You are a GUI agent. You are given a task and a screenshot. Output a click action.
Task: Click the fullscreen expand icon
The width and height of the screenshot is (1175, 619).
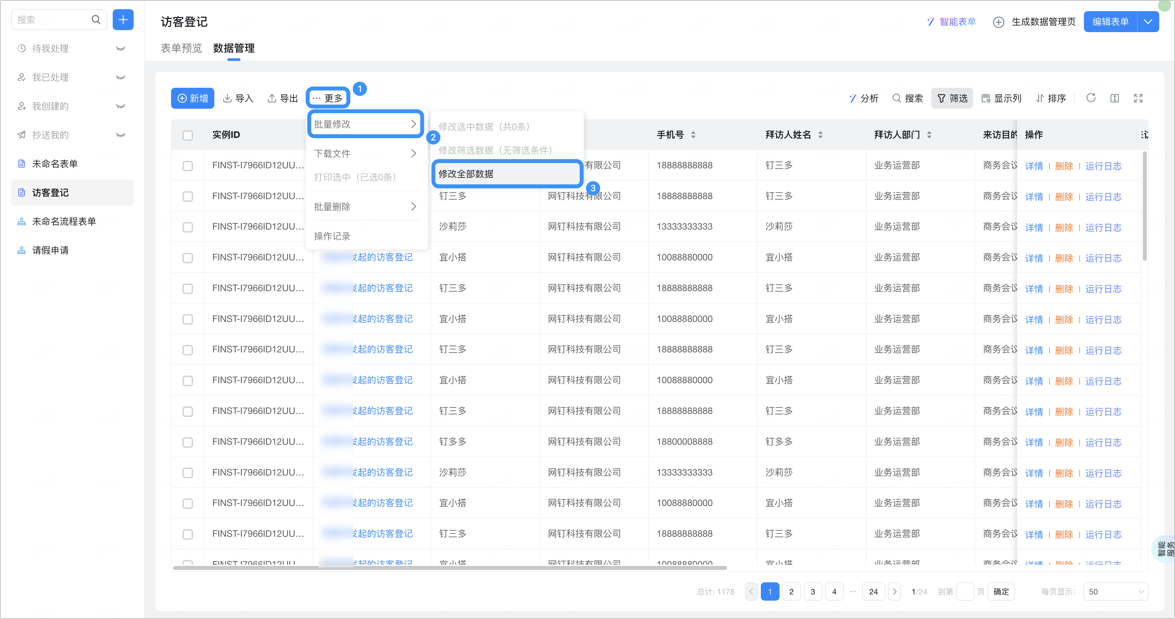pyautogui.click(x=1138, y=98)
